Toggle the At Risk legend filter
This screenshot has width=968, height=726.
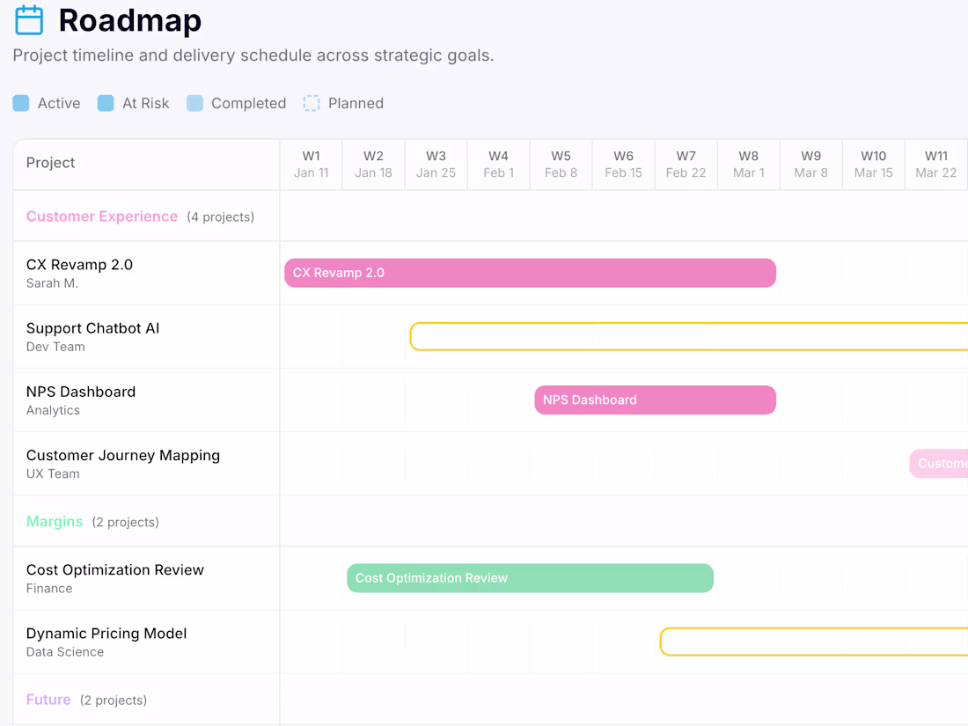click(106, 103)
